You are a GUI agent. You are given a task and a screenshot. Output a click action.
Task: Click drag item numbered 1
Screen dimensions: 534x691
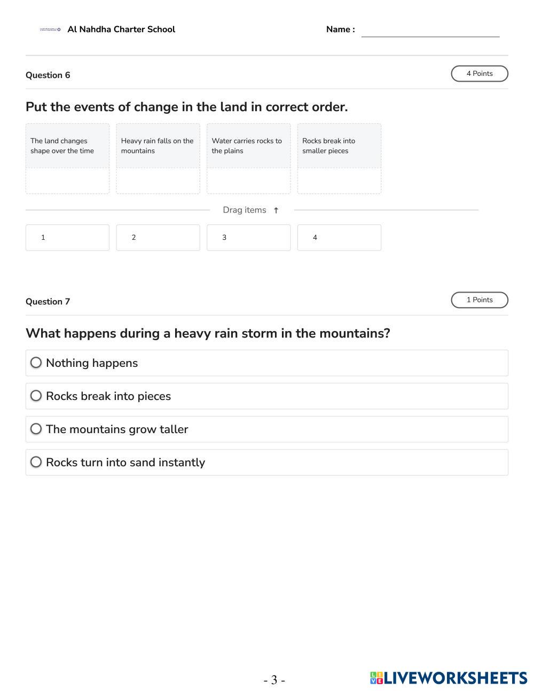click(x=67, y=238)
